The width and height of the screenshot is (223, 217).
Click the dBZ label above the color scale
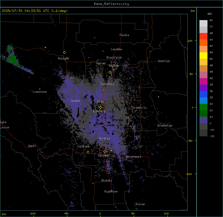[210, 14]
